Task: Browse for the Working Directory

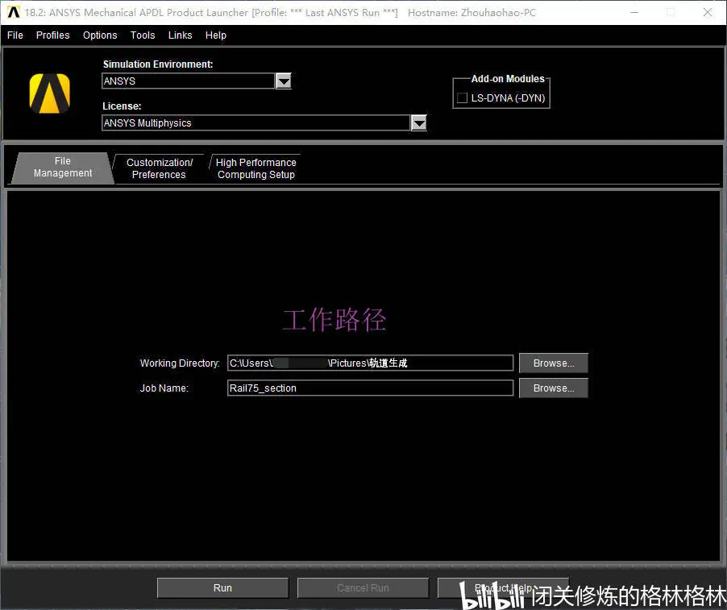Action: coord(554,363)
